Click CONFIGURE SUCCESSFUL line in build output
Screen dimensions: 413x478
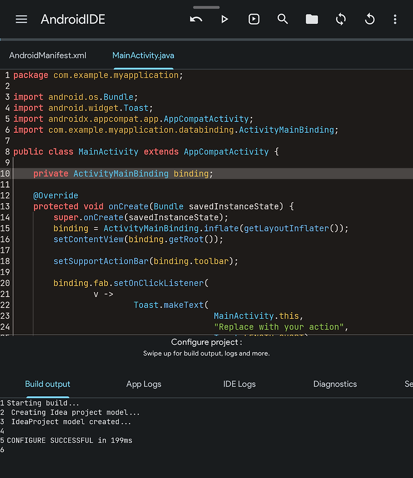[70, 440]
